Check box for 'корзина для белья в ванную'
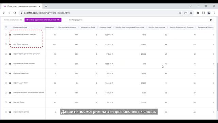 (6, 35)
